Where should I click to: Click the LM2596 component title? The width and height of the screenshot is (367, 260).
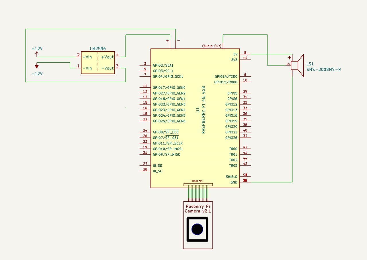(98, 49)
